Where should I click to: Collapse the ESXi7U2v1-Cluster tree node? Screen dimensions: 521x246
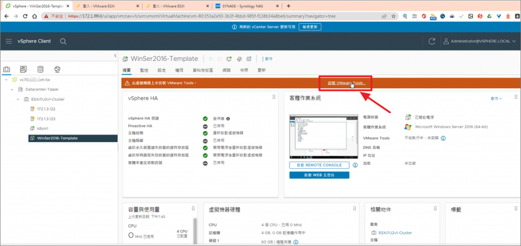18,99
